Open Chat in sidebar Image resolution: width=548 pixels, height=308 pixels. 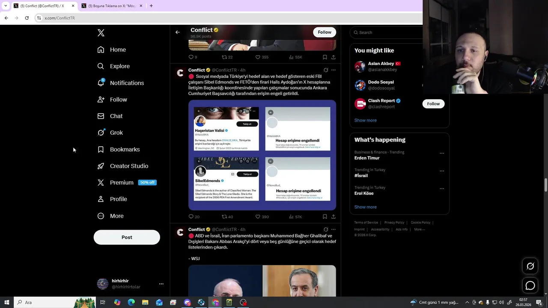(x=110, y=116)
